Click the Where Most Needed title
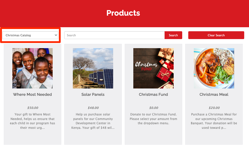 [x=33, y=95]
